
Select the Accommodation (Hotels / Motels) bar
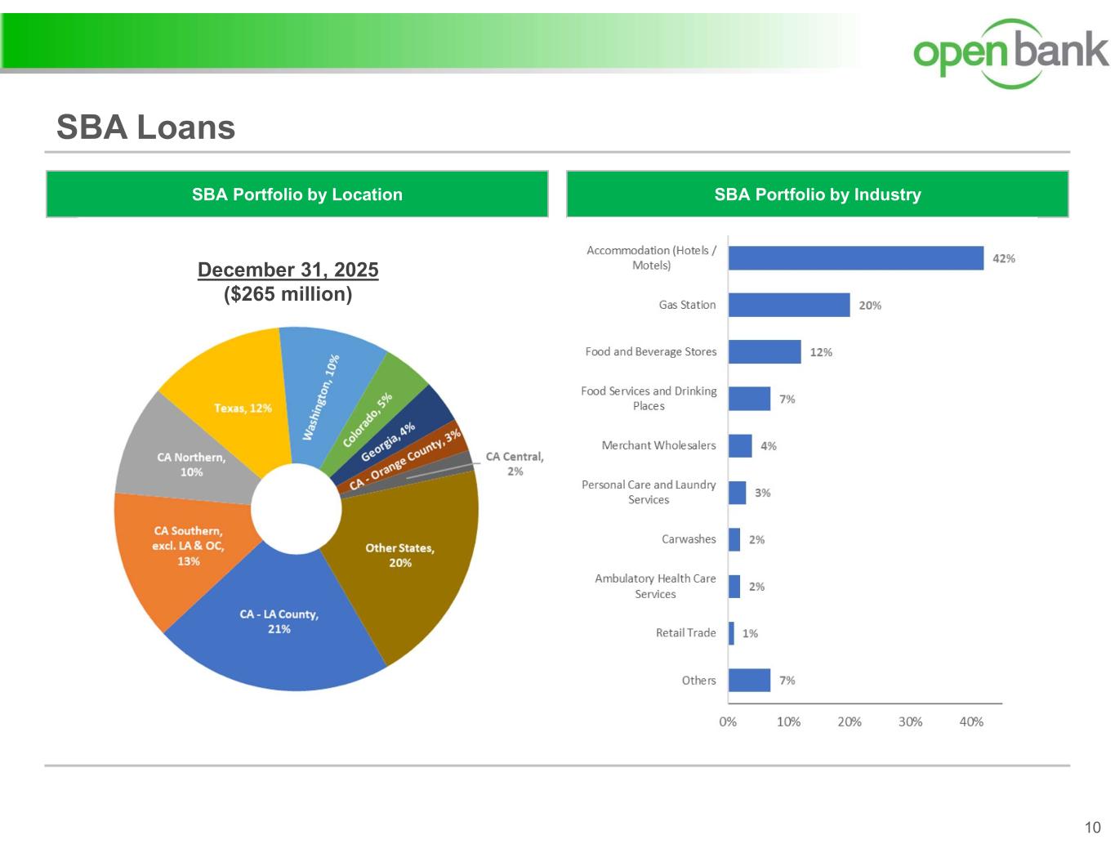(855, 258)
